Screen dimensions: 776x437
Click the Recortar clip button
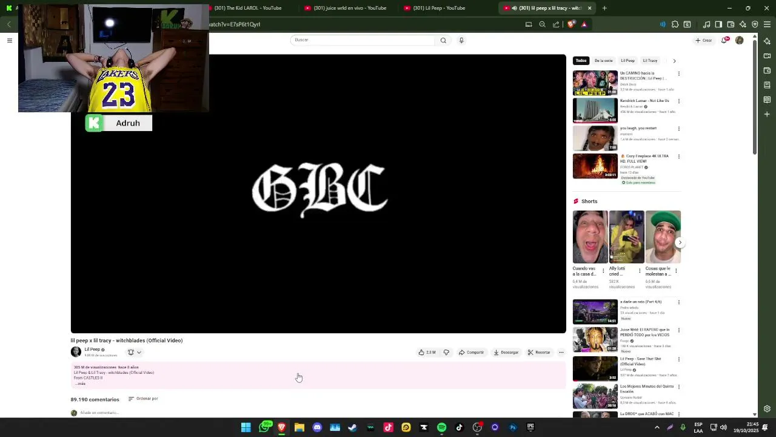pos(539,352)
